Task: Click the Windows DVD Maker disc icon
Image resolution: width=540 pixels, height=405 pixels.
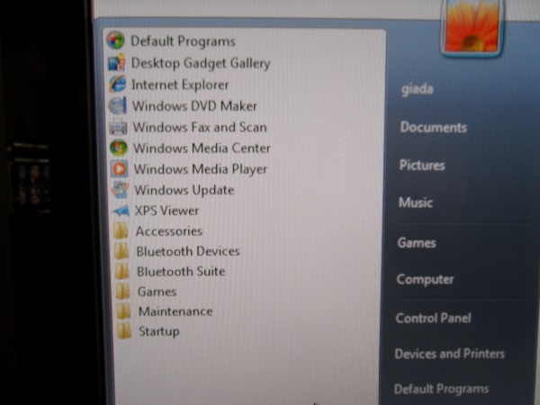Action: [118, 105]
